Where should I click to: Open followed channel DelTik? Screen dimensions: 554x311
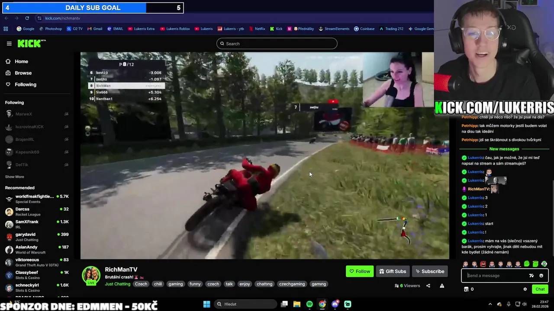pyautogui.click(x=37, y=165)
